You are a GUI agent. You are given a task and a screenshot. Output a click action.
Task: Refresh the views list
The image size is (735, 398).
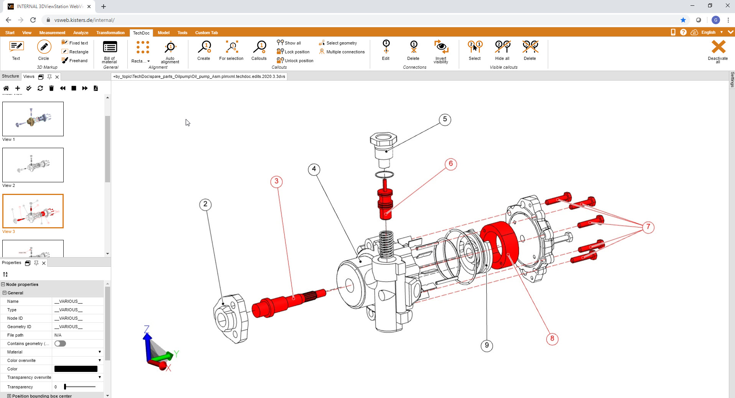tap(40, 88)
